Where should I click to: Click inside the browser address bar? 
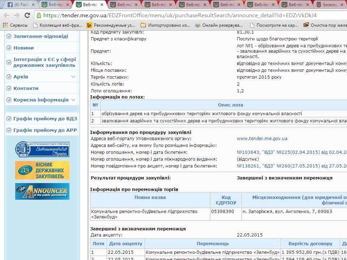145,16
